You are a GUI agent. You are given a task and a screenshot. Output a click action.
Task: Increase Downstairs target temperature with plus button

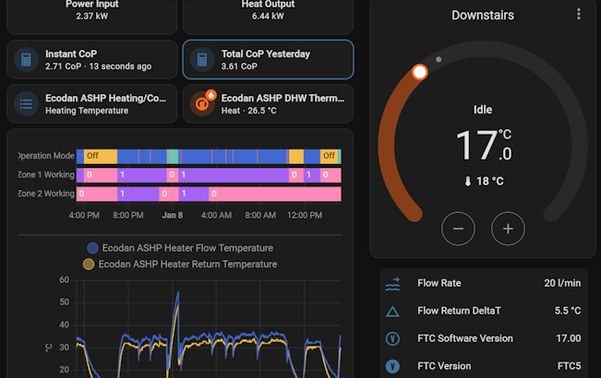coord(508,229)
